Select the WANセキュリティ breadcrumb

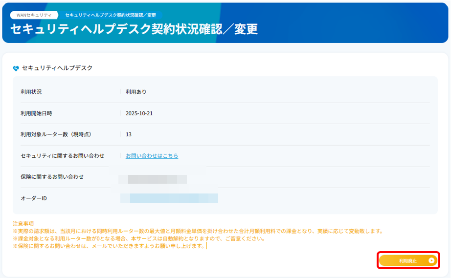pyautogui.click(x=34, y=15)
